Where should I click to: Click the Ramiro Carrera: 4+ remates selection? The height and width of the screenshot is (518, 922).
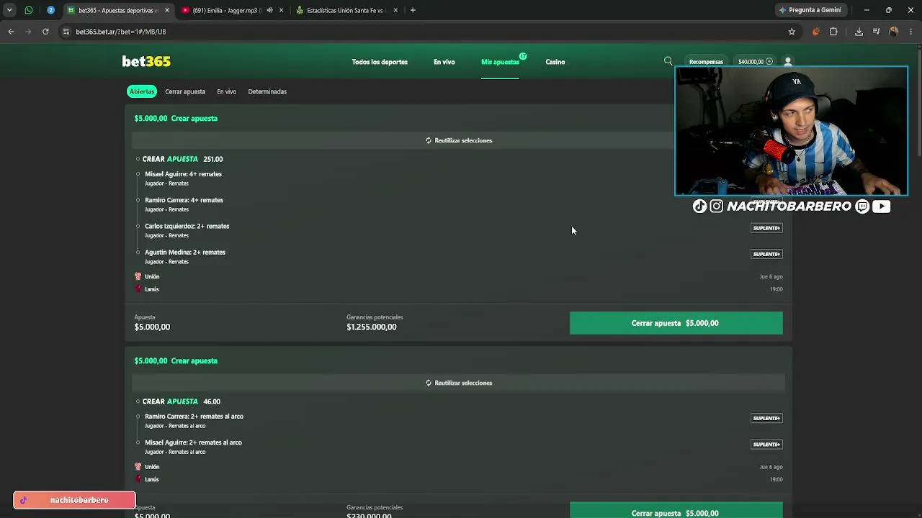pos(184,200)
